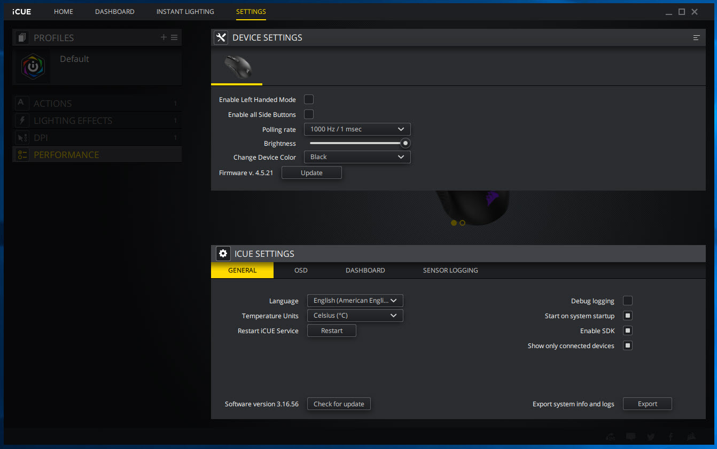Click Check for update button
717x449 pixels.
(x=339, y=404)
